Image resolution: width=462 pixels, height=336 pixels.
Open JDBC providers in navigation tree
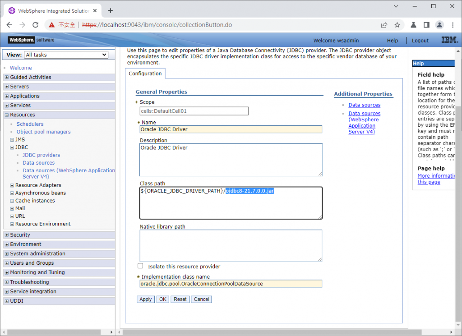pyautogui.click(x=41, y=155)
